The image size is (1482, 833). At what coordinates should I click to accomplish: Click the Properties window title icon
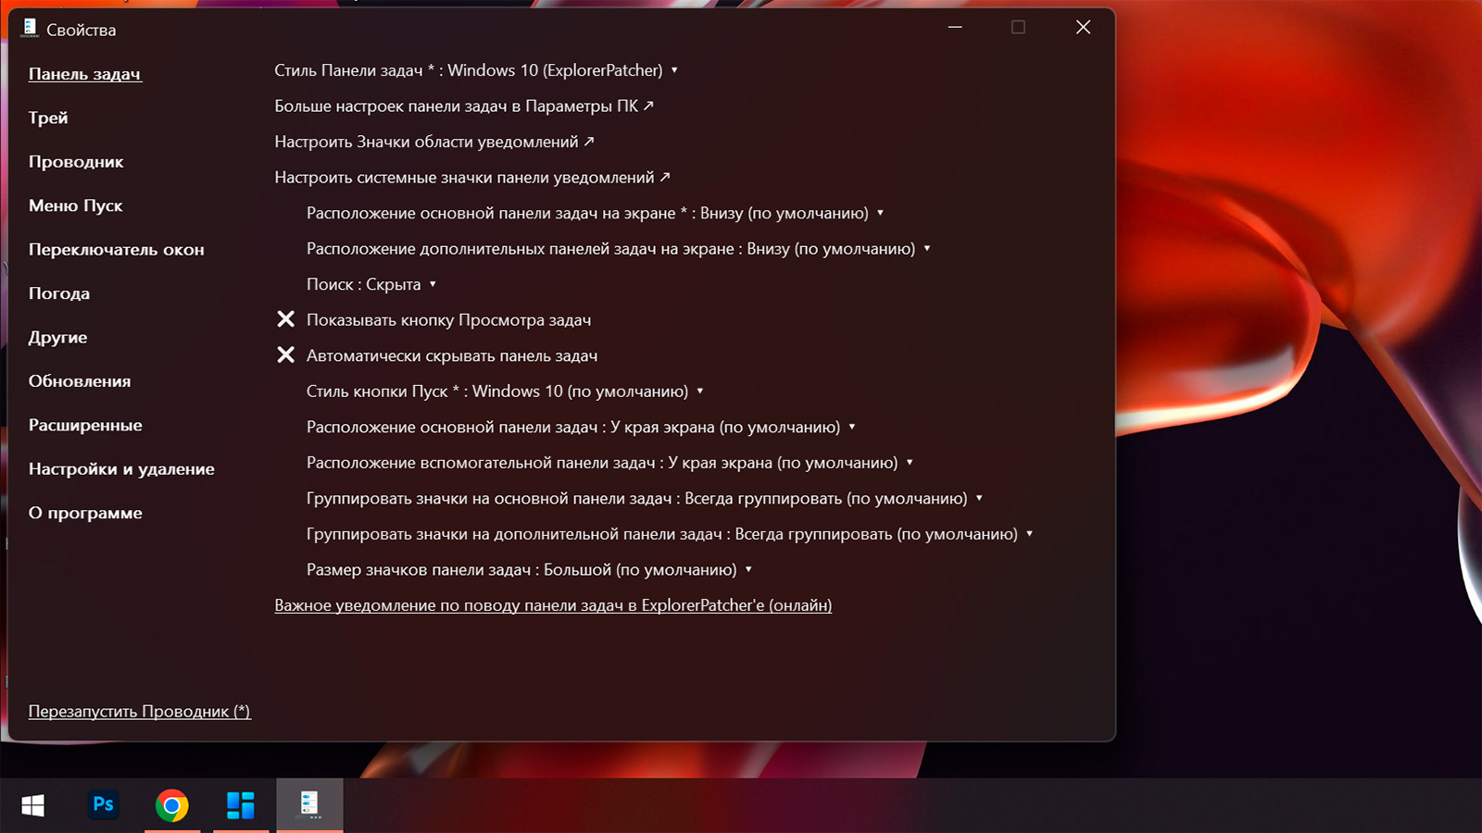(x=30, y=29)
